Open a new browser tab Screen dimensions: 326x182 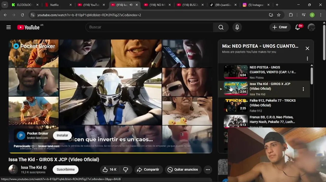click(277, 5)
